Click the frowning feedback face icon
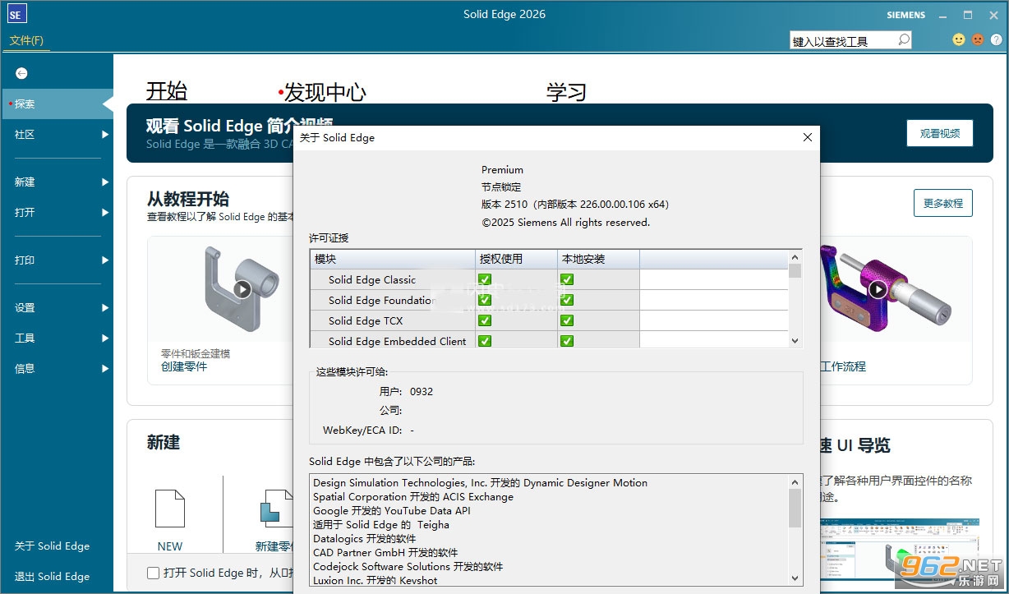 (x=978, y=39)
